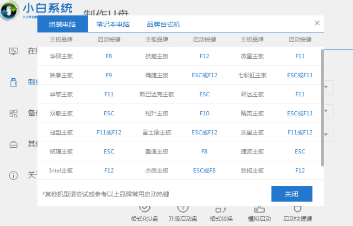The image size is (353, 226).
Task: Click the online reinstall monitor sidebar icon
Action: (14, 51)
